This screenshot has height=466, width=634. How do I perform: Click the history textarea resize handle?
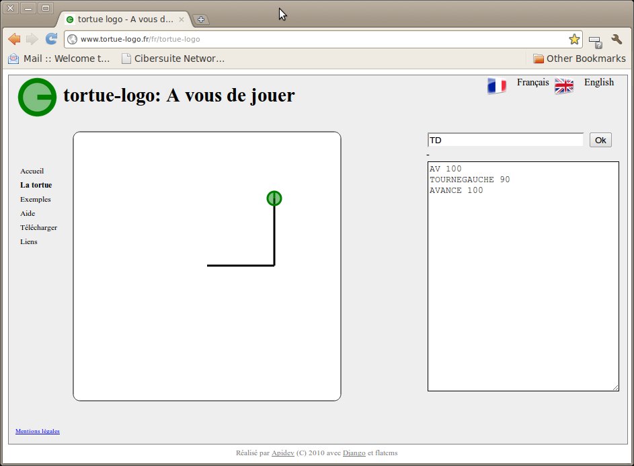[x=615, y=387]
